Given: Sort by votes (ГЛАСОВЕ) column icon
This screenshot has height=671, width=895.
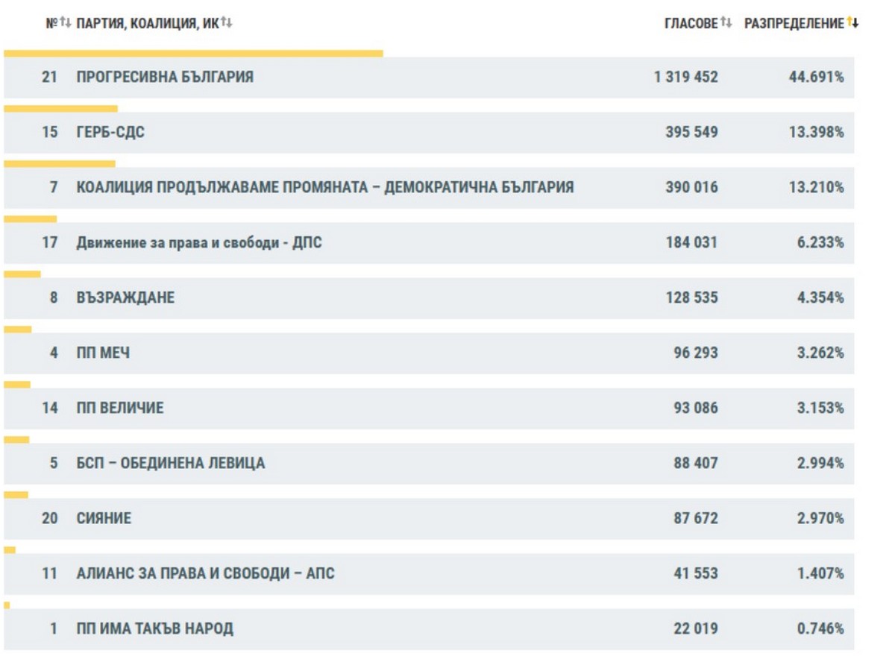Looking at the screenshot, I should [x=726, y=23].
